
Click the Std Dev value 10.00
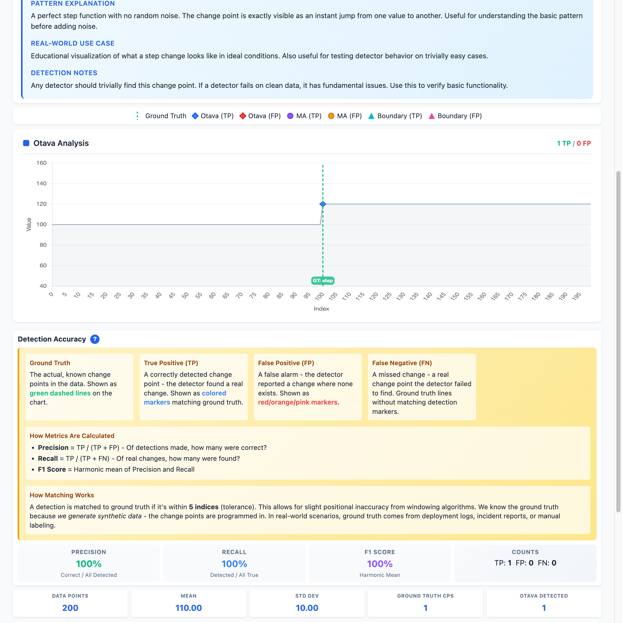(307, 608)
